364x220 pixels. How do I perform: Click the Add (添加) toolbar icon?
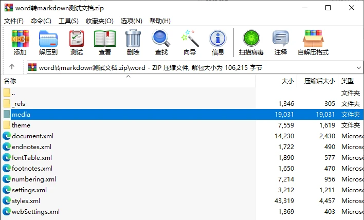pyautogui.click(x=20, y=39)
